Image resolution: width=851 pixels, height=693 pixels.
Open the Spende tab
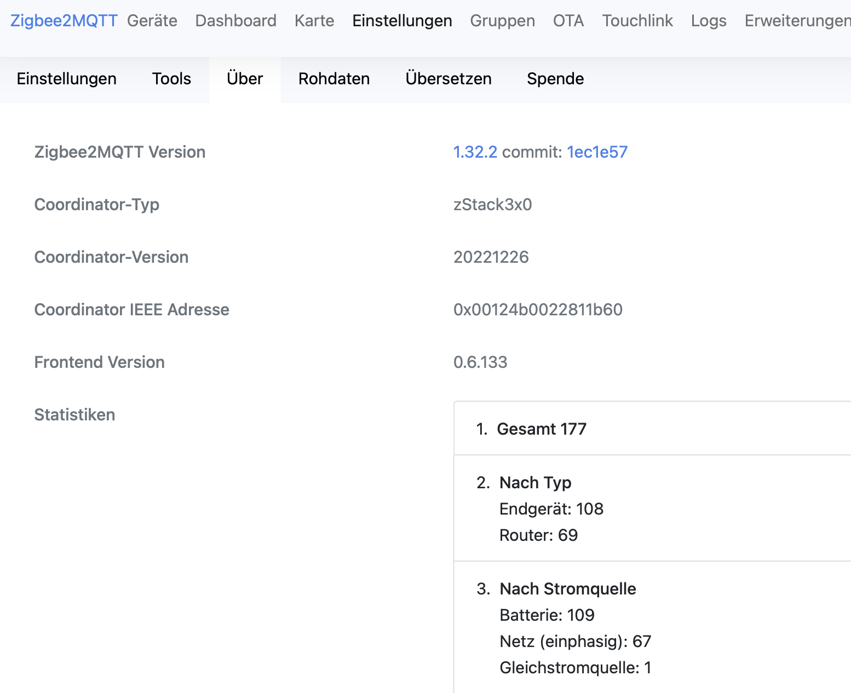pyautogui.click(x=555, y=79)
